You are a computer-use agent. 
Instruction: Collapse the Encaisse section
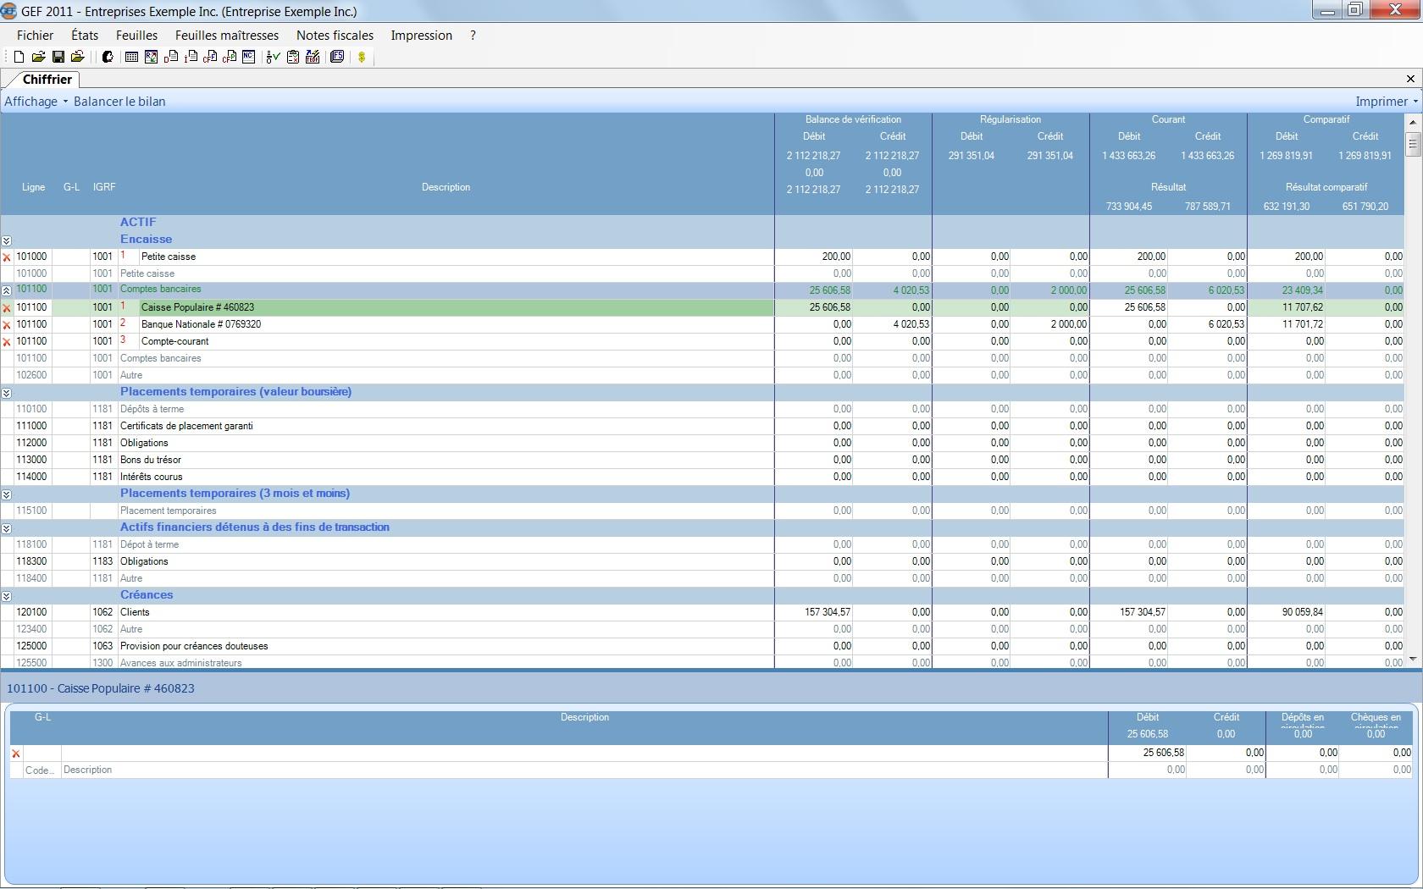click(x=6, y=240)
